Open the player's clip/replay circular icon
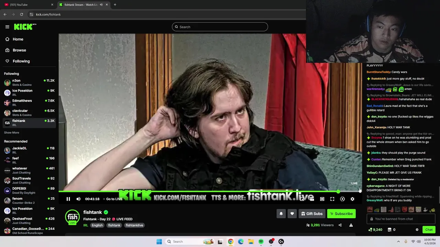 click(x=342, y=199)
